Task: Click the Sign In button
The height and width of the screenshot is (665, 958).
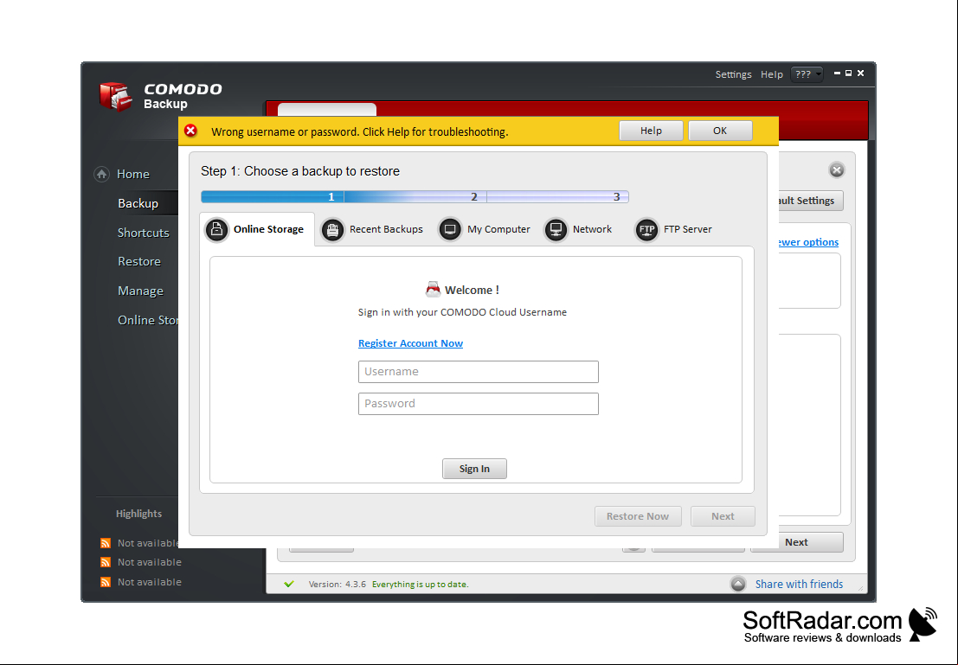Action: [x=475, y=469]
